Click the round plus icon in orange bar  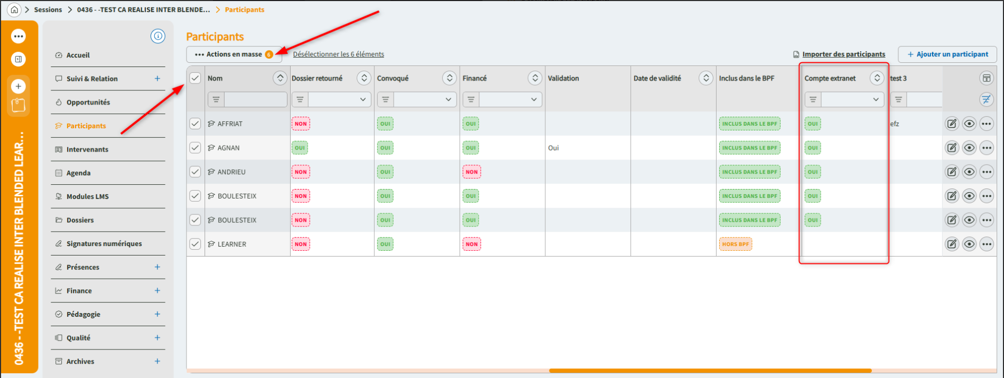click(18, 86)
